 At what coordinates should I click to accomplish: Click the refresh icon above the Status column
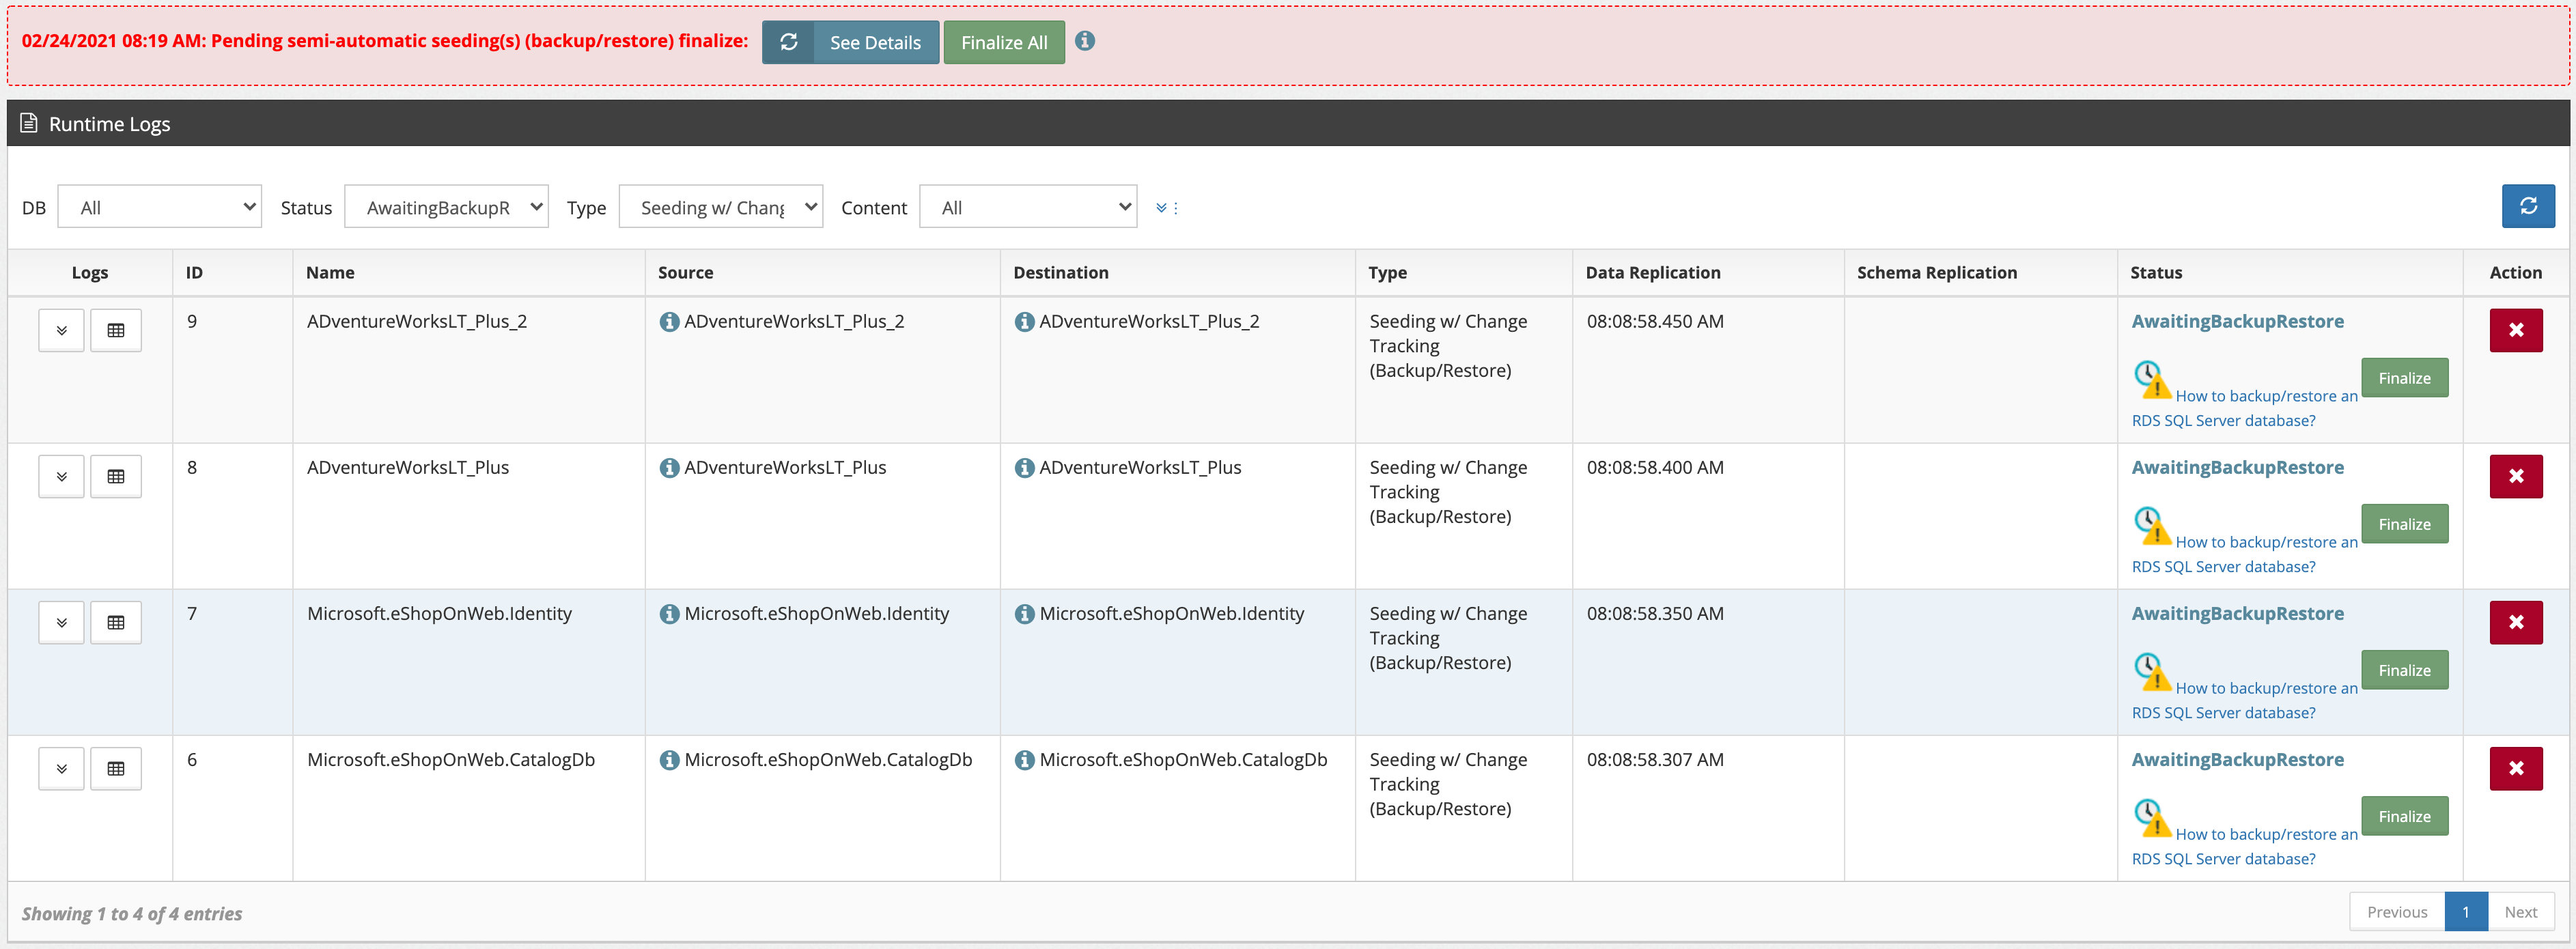point(2529,206)
